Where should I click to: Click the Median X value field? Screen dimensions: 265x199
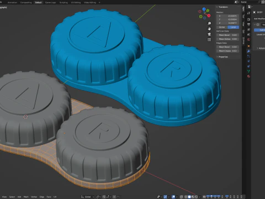coord(227,16)
